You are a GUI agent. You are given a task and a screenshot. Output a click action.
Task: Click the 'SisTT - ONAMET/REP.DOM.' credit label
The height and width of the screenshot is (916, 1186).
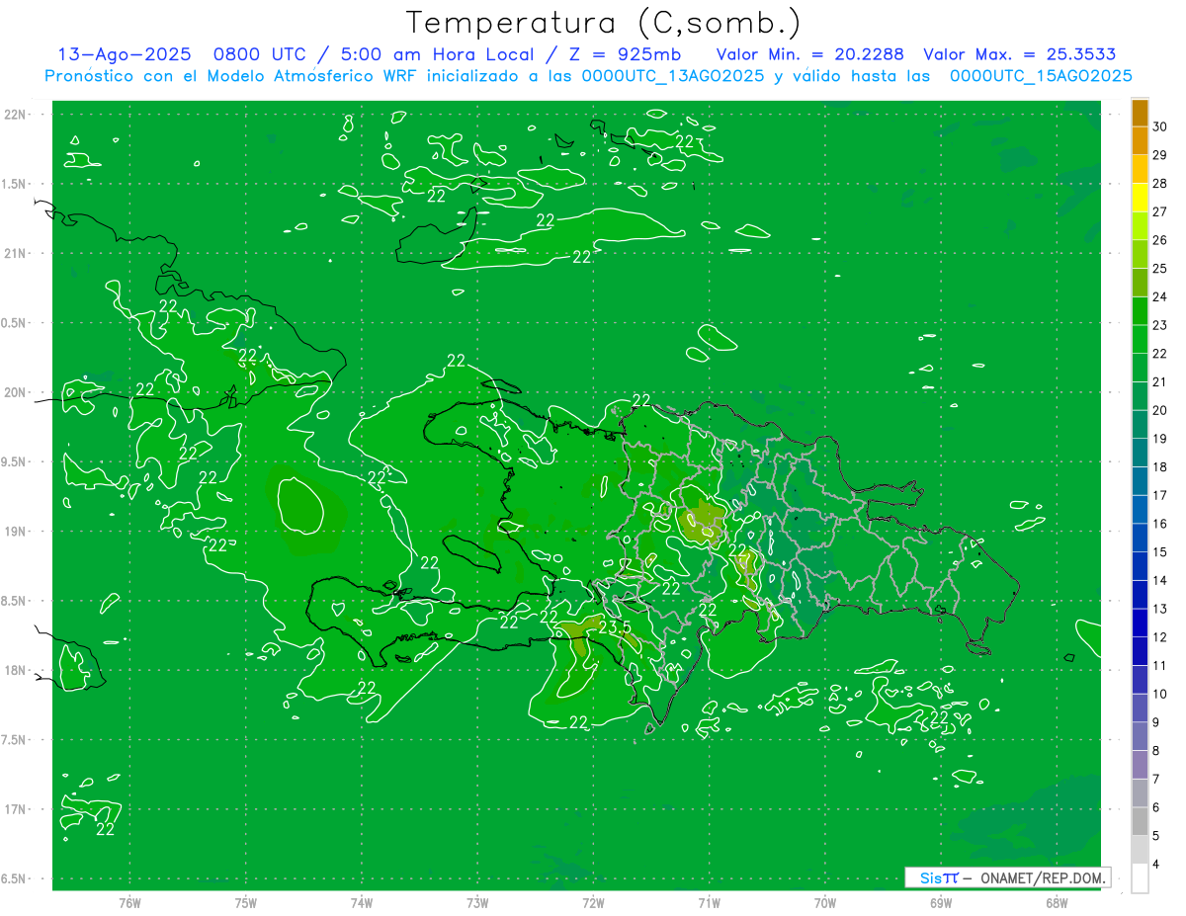[x=1006, y=877]
